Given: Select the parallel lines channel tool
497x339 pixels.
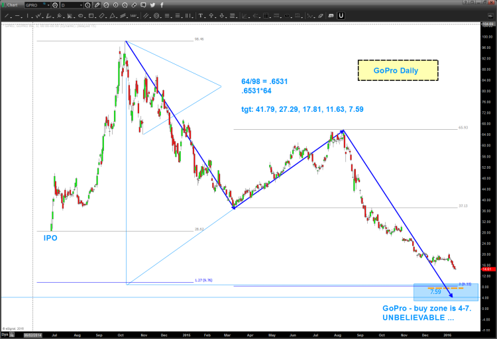Looking at the screenshot, I should pos(146,15).
